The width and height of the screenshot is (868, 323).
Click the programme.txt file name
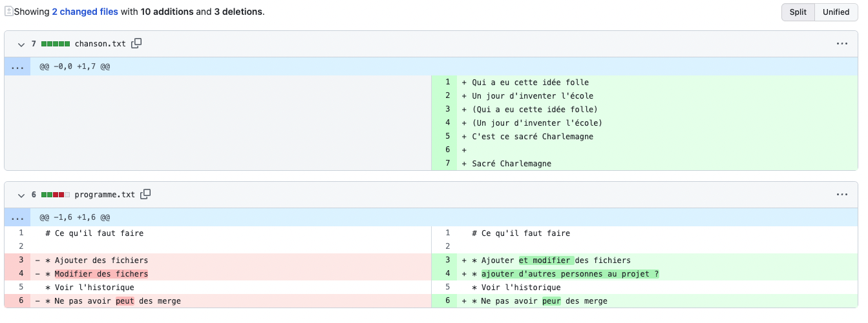(105, 195)
